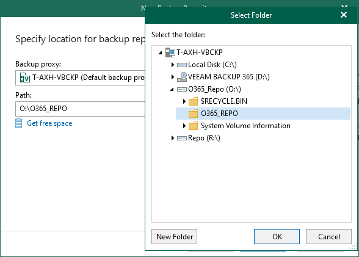This screenshot has width=359, height=257.
Task: Expand the $RECYCLE.BIN folder
Action: pos(184,101)
